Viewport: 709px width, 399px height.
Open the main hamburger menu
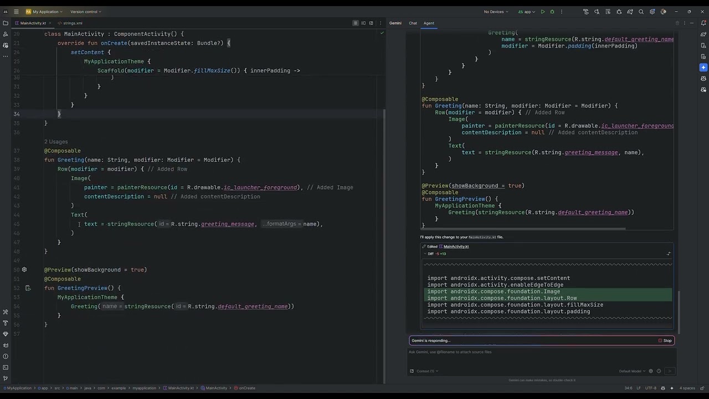(16, 12)
